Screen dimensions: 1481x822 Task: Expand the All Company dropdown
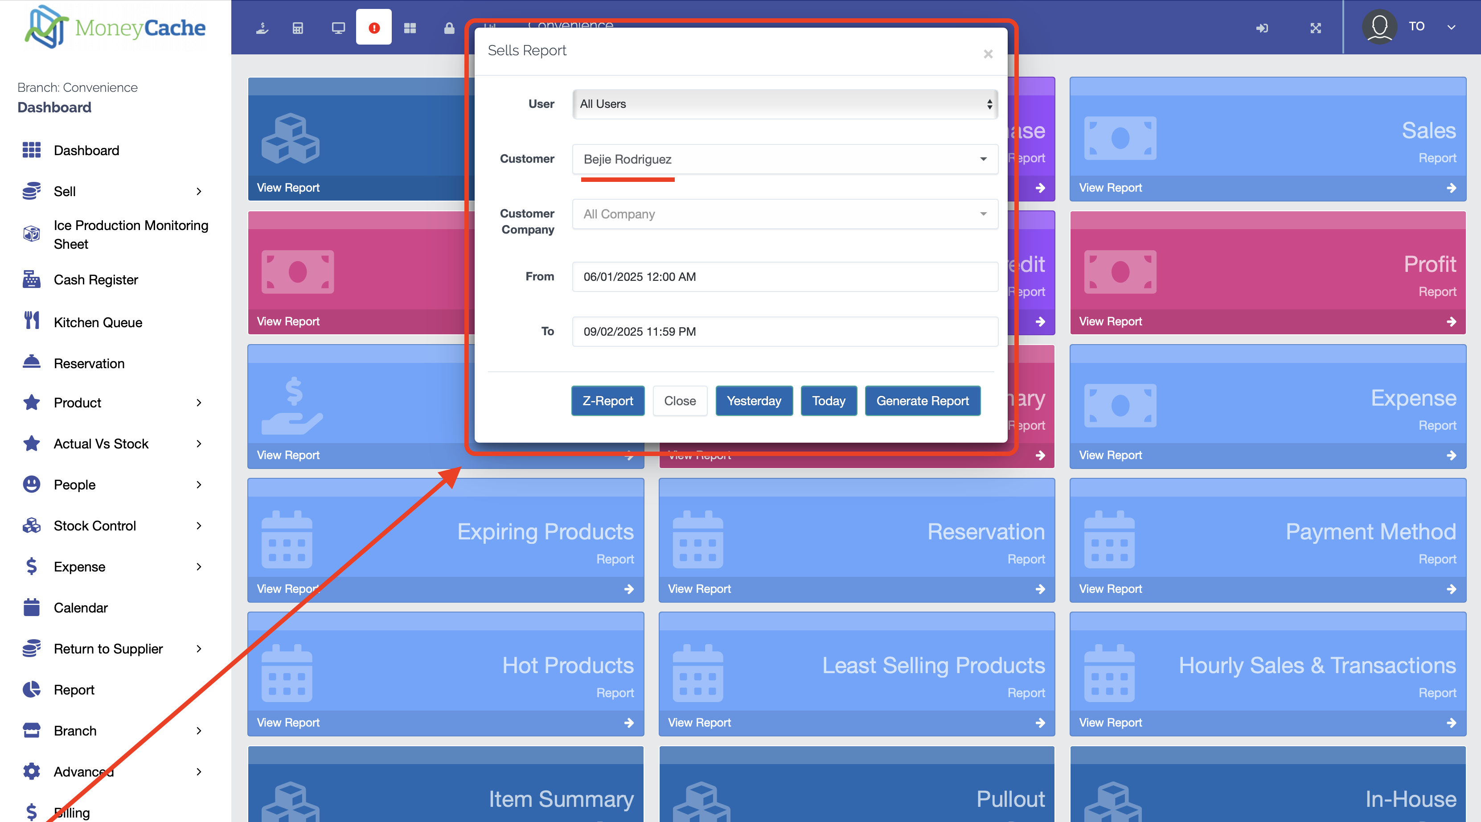coord(785,214)
